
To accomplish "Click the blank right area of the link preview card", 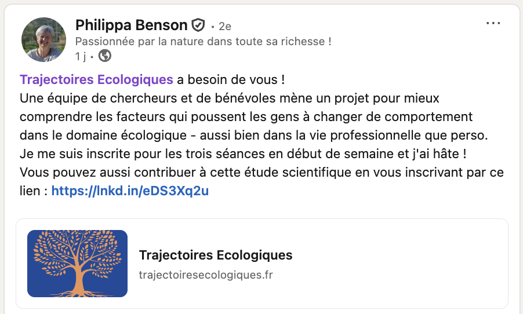I will (406, 264).
